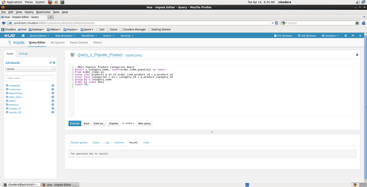Open the Saved Queries tab

tap(79, 43)
